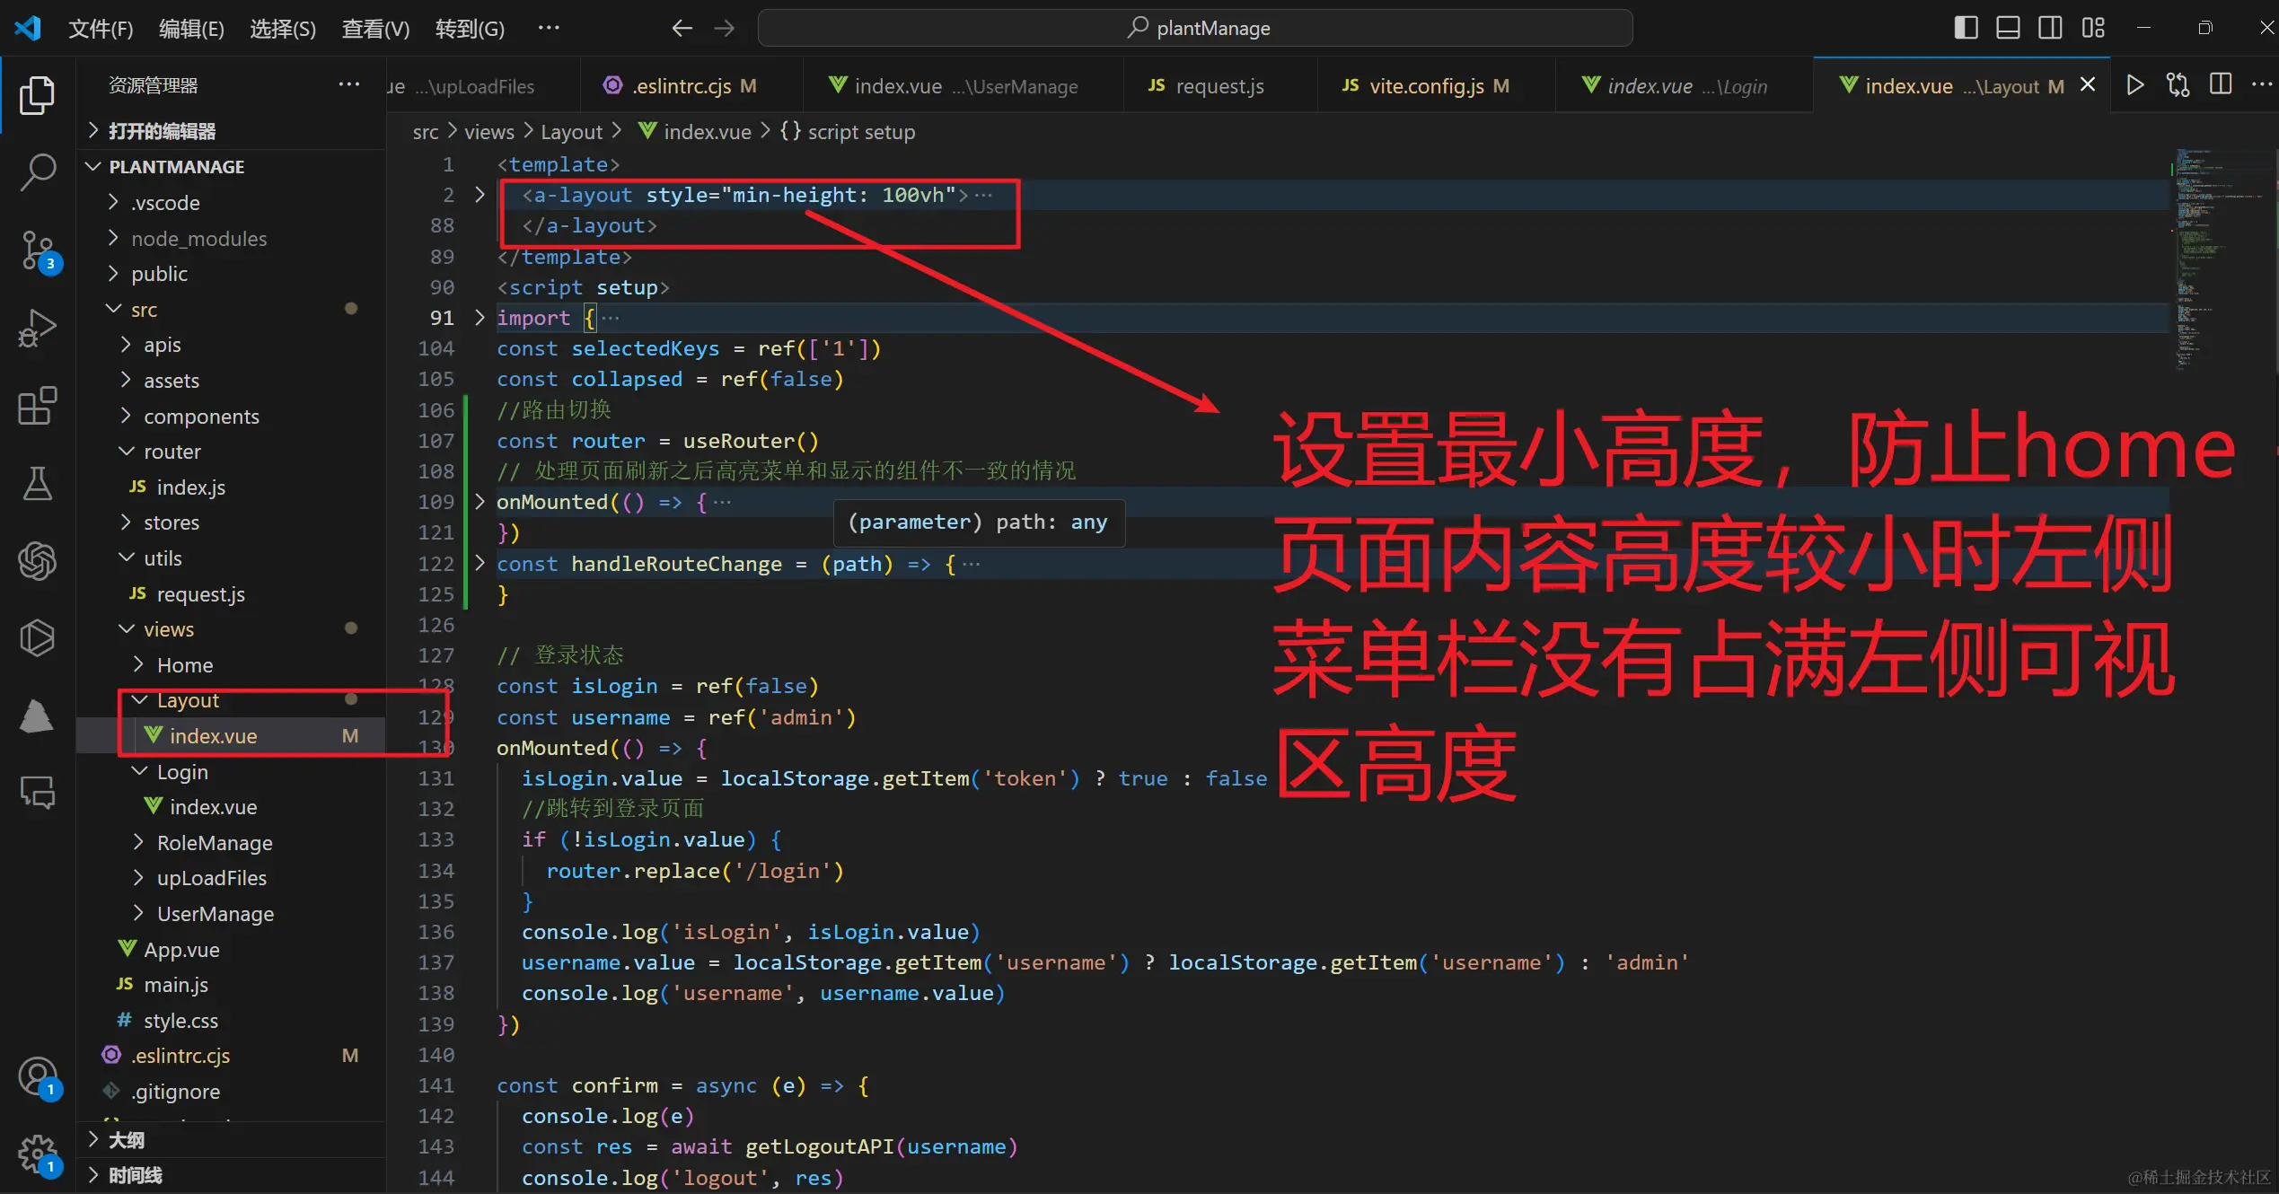The height and width of the screenshot is (1194, 2279).
Task: Click the plantManage command center search box
Action: 1195,28
